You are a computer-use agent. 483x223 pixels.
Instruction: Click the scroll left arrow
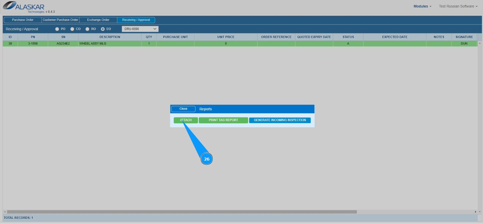[x=5, y=212]
